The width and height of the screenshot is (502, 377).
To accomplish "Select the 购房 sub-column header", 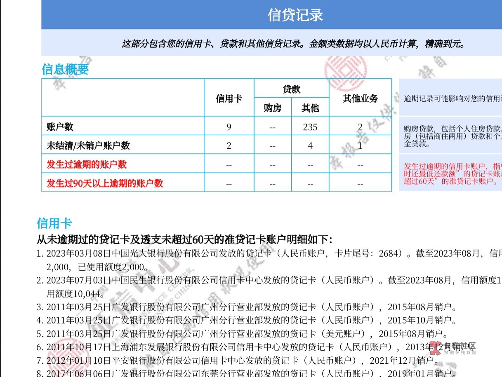I will (272, 108).
